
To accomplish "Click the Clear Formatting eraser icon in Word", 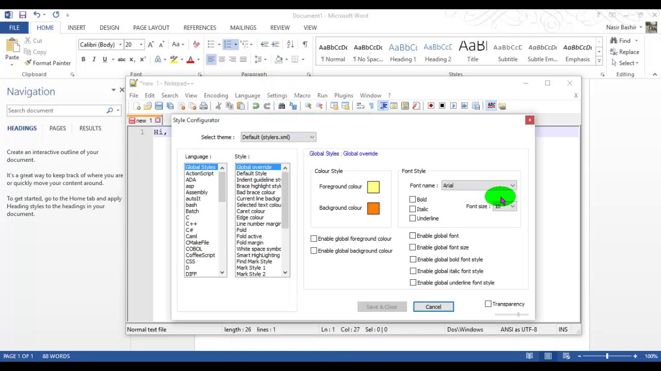I will pyautogui.click(x=196, y=44).
